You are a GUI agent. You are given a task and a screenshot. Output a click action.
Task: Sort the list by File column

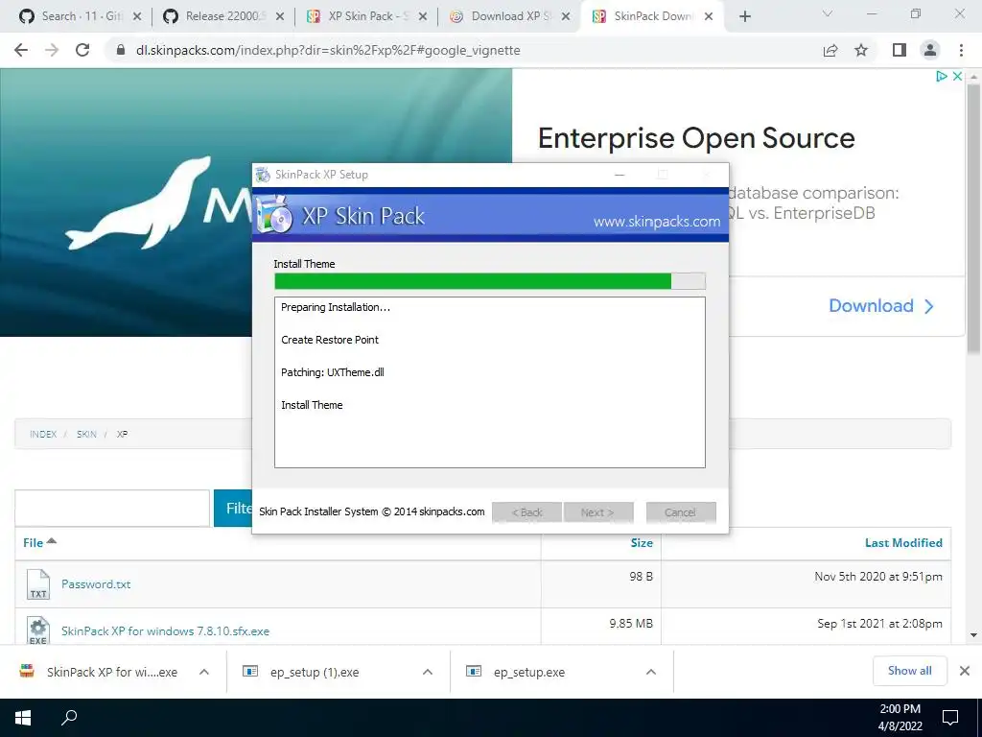pos(39,543)
